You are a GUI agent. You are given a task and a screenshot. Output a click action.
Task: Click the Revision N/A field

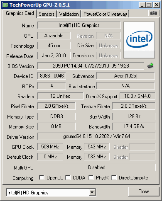tap(108, 36)
